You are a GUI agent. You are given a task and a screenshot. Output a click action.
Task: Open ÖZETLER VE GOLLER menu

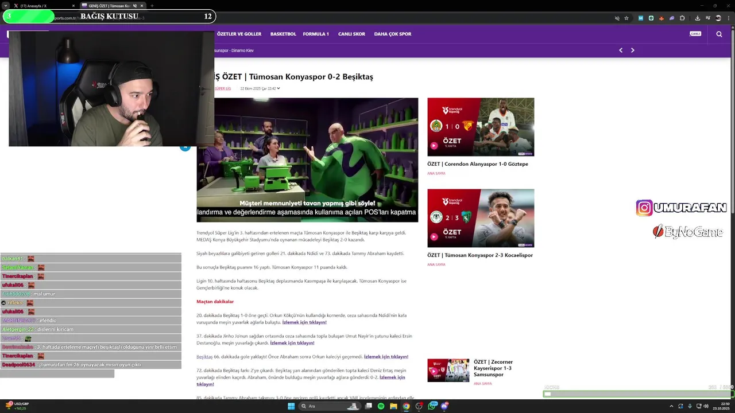(x=239, y=34)
